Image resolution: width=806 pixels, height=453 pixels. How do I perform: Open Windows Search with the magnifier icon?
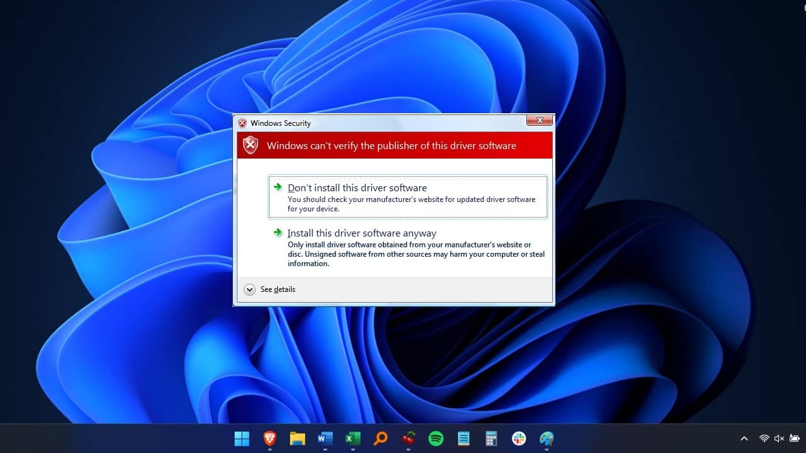[x=380, y=439]
